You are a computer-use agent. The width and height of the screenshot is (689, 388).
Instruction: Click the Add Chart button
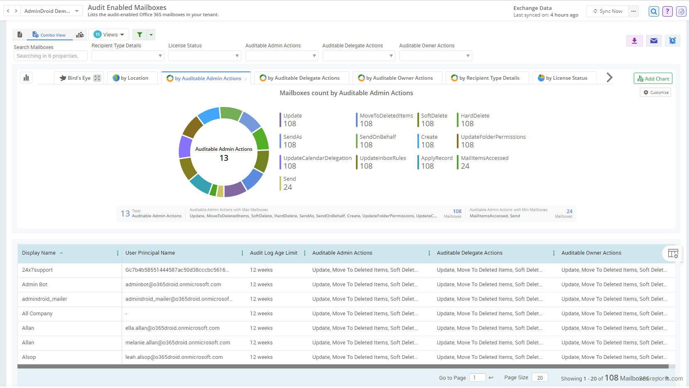(x=653, y=79)
